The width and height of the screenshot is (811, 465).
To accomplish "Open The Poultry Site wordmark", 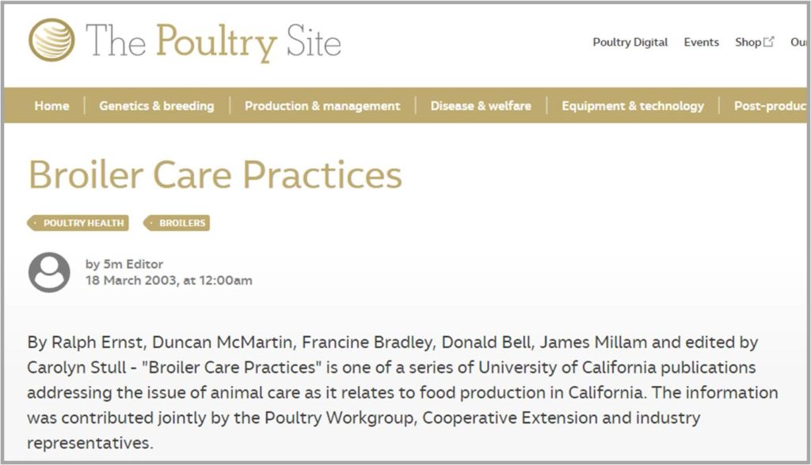I will pyautogui.click(x=213, y=41).
